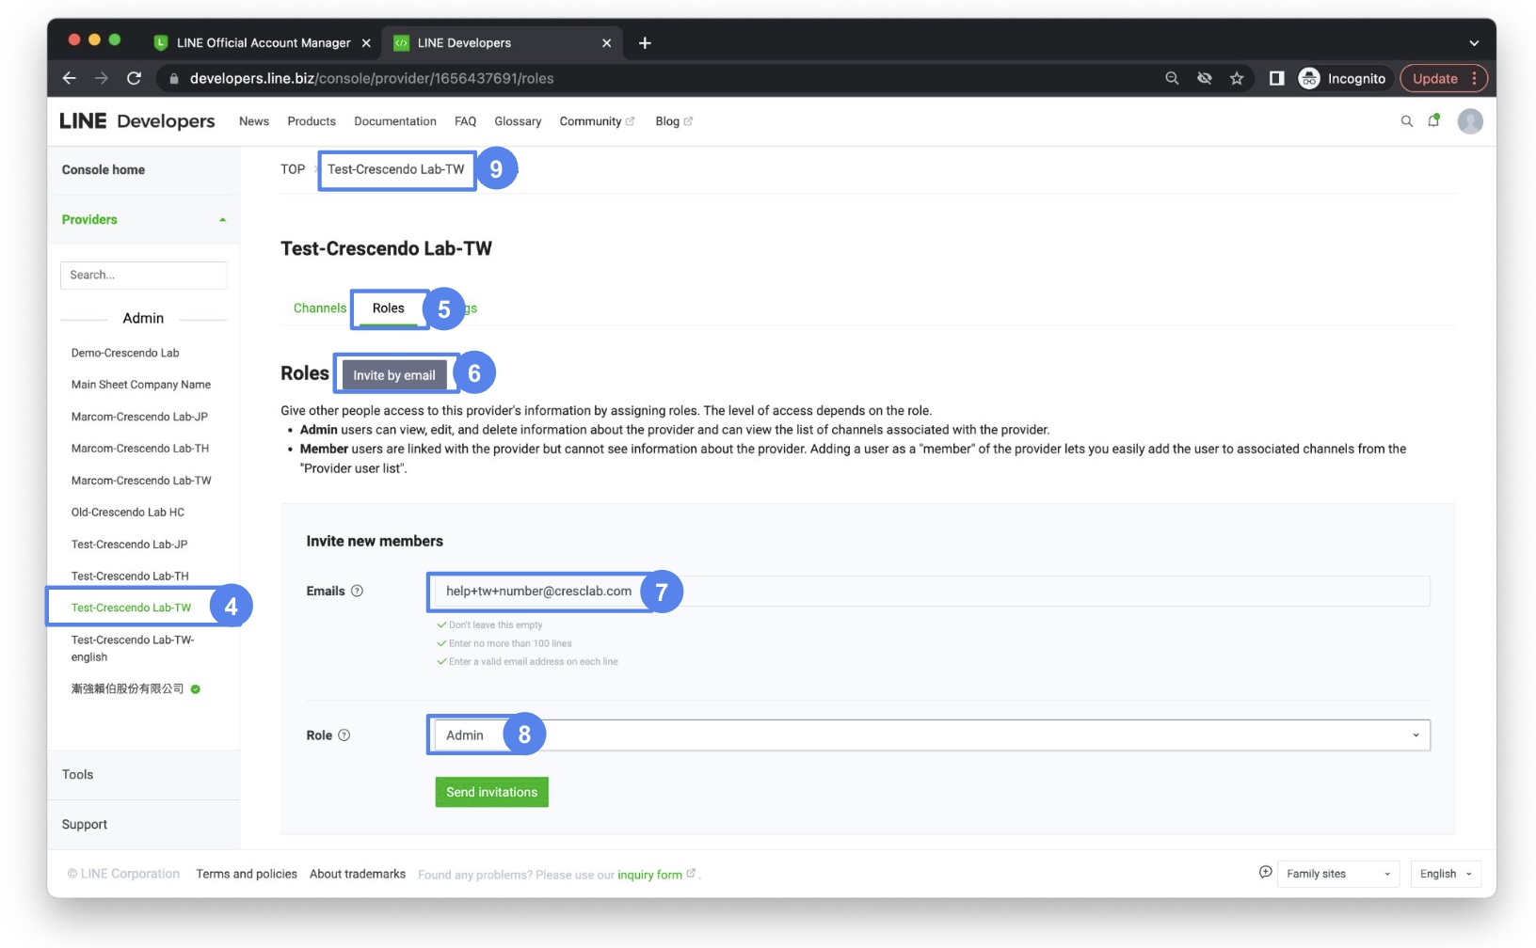Open the Community external link
This screenshot has width=1536, height=948.
[597, 121]
